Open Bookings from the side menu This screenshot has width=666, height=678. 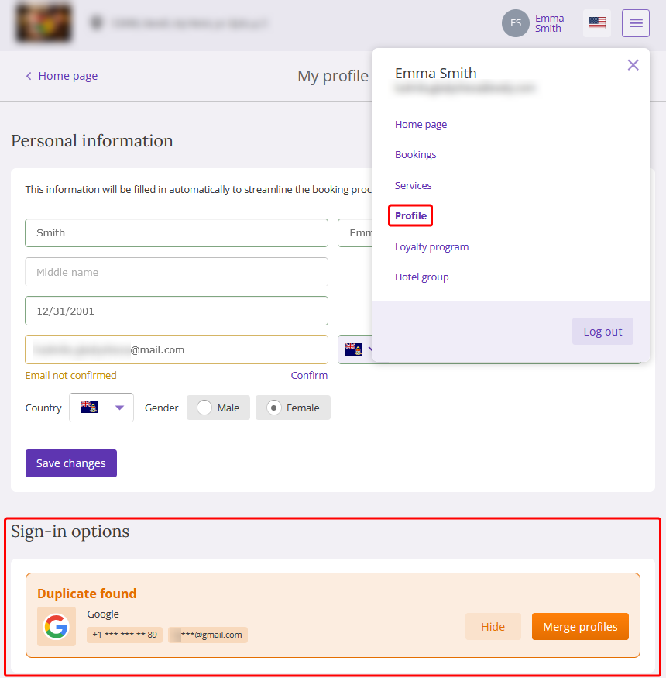coord(415,155)
